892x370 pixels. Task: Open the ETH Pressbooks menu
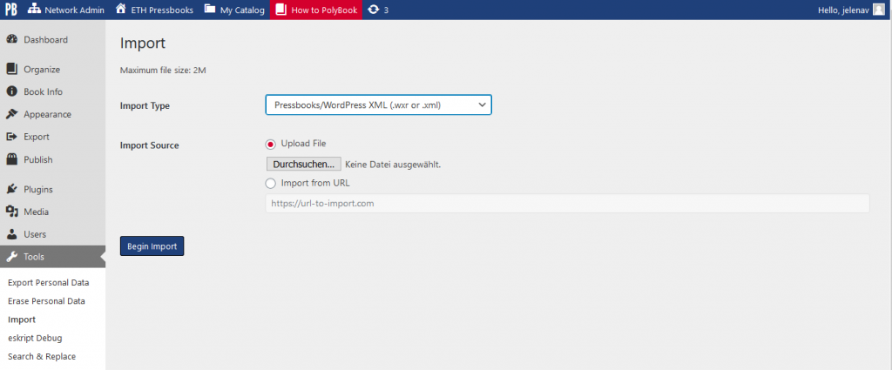[x=154, y=10]
